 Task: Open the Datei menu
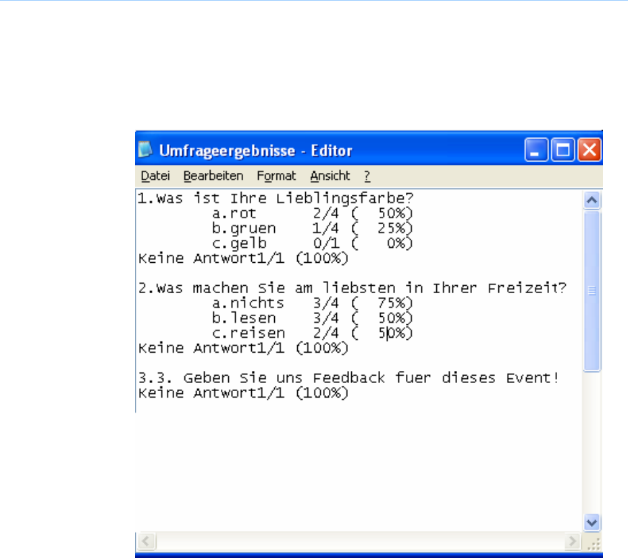(x=155, y=176)
